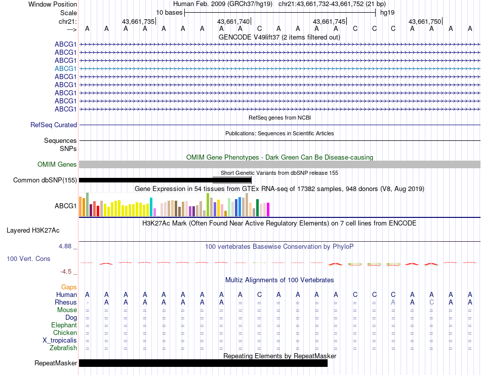Click the OMIM Genes track label
481x375 pixels.
click(x=57, y=164)
